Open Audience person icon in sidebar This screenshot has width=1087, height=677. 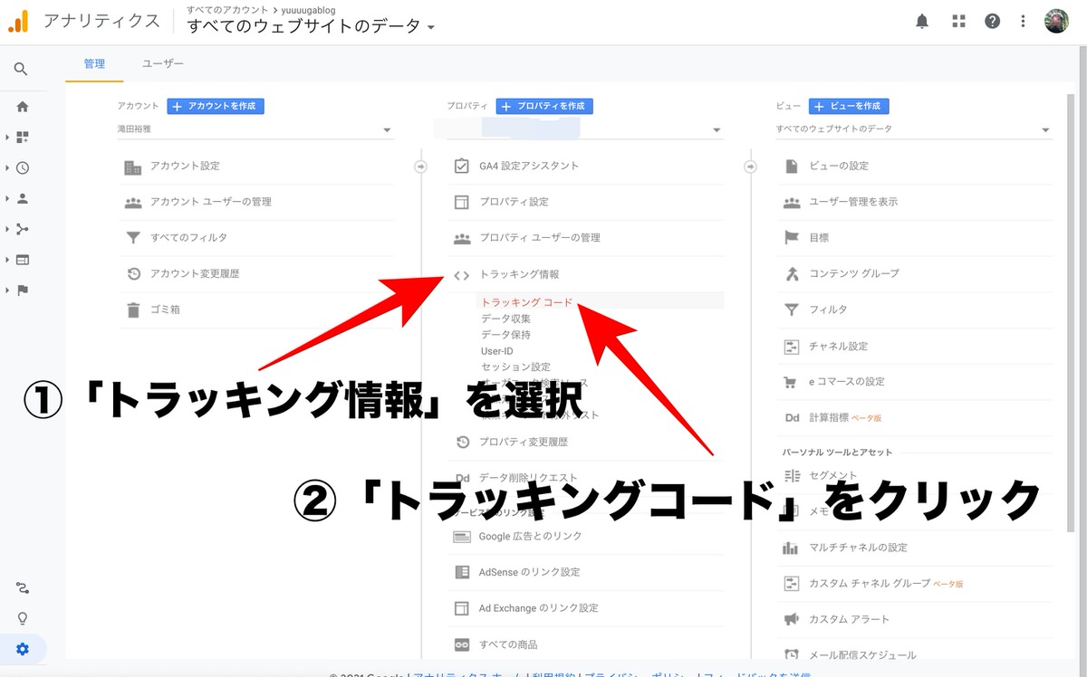point(23,198)
